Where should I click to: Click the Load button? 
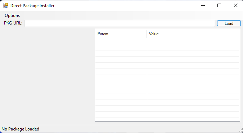pos(229,23)
